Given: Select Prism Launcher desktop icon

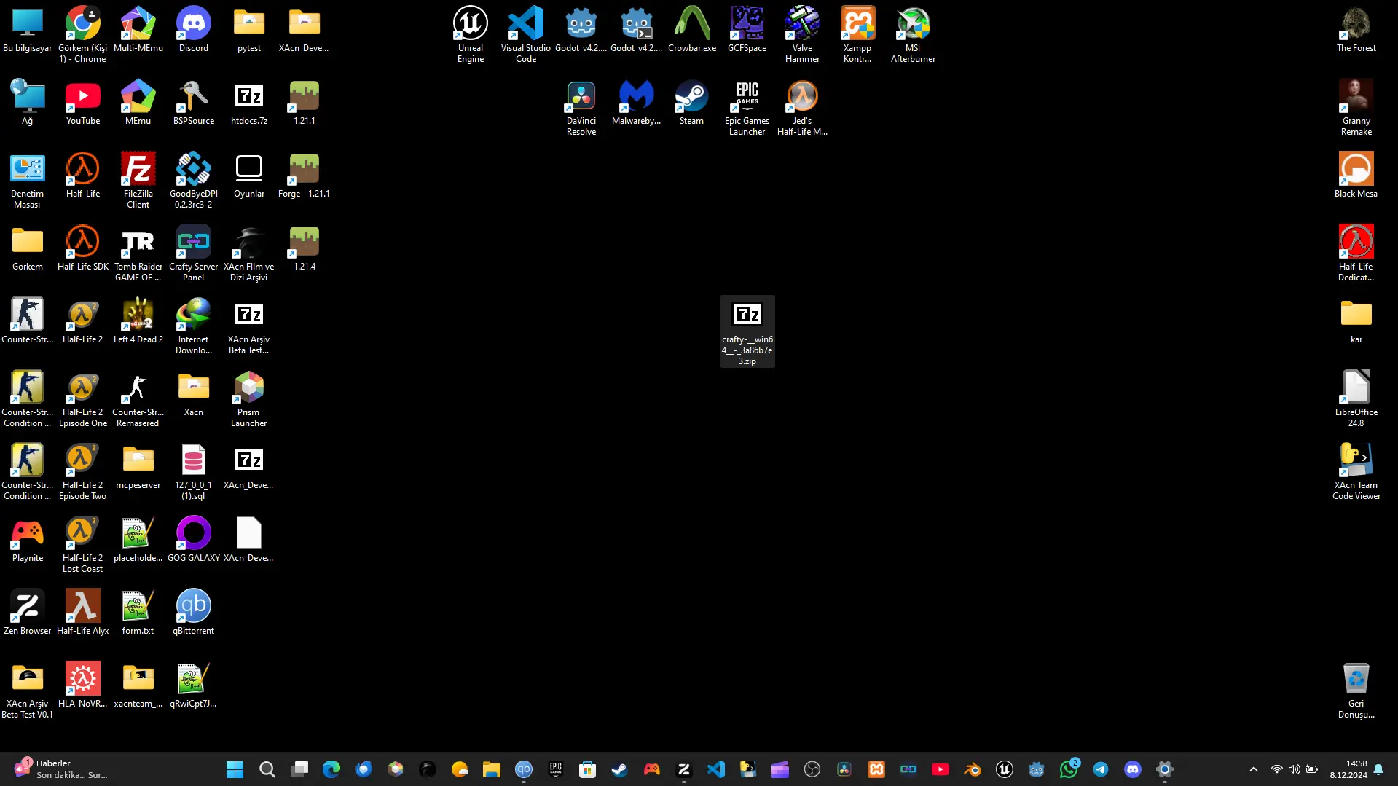Looking at the screenshot, I should tap(248, 398).
